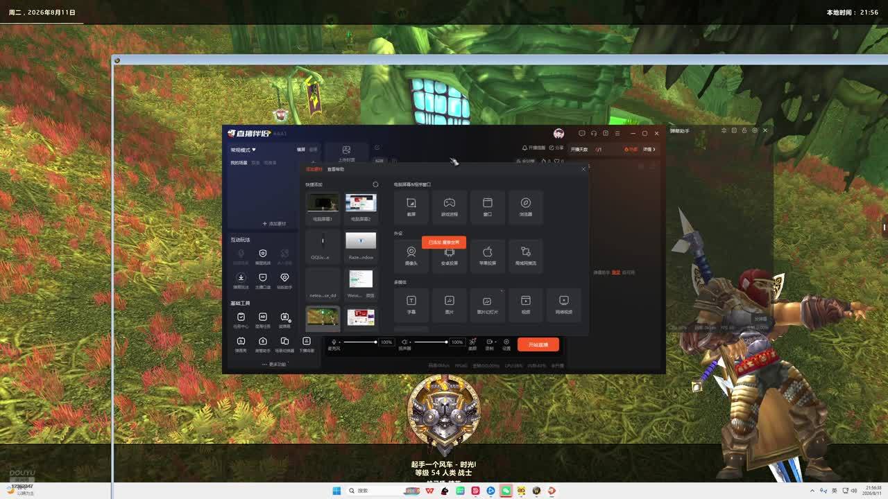Mute the speaker icon
The width and height of the screenshot is (888, 499).
[x=404, y=342]
